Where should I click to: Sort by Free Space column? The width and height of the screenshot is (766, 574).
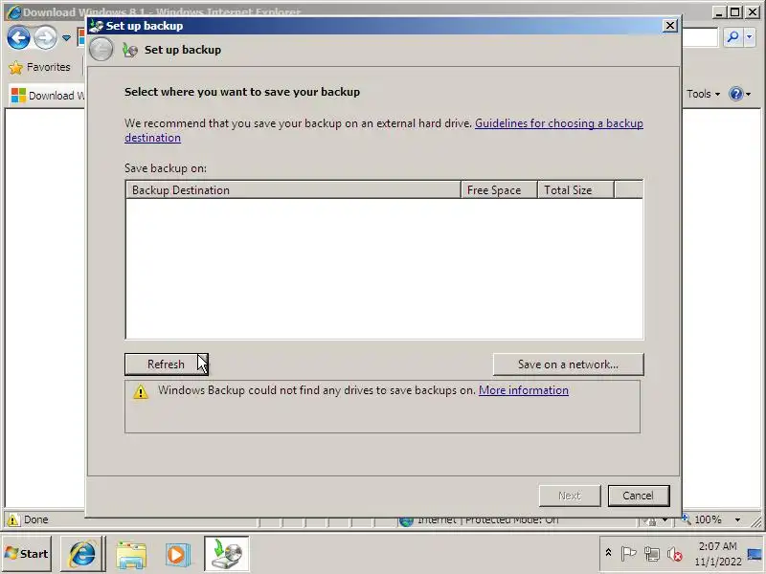coord(499,189)
